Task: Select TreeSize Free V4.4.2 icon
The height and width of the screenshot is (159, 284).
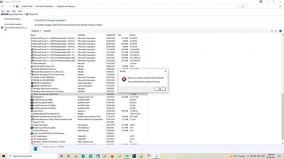Action: pyautogui.click(x=32, y=130)
